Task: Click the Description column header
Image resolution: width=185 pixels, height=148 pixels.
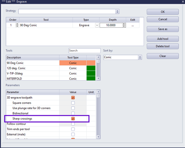Action: [x=33, y=58]
